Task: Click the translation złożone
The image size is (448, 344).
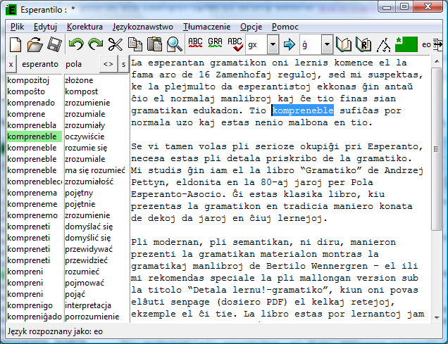Action: click(x=79, y=80)
